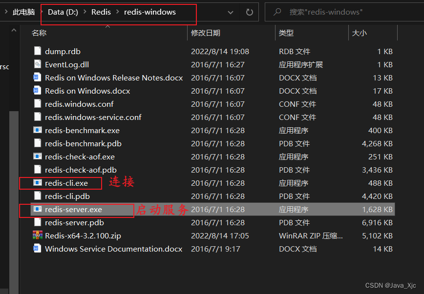Refresh the current folder view
The height and width of the screenshot is (294, 424).
pos(249,12)
